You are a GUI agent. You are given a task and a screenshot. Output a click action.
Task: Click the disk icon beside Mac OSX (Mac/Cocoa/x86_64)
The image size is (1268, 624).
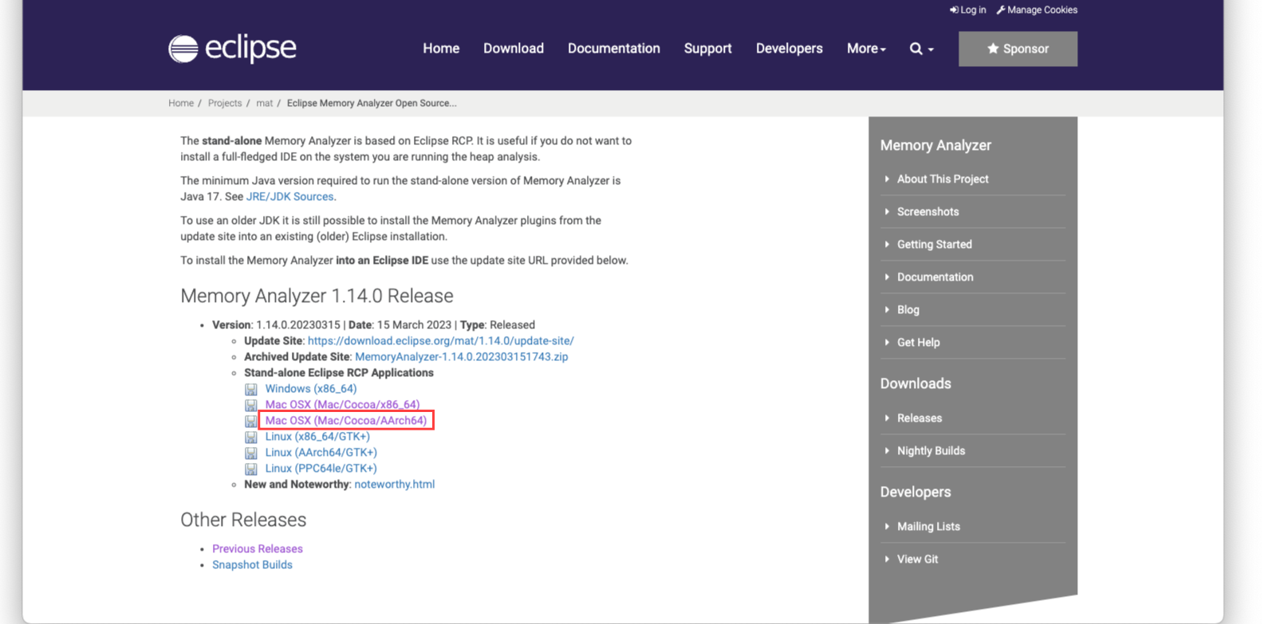pos(251,405)
